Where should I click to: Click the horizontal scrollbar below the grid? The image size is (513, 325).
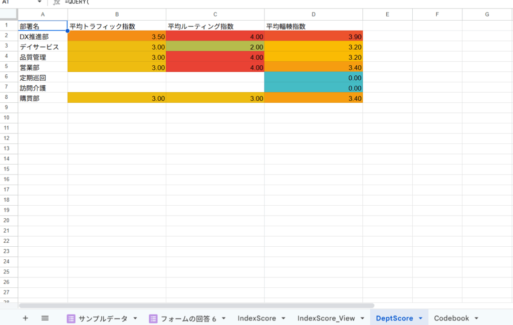tap(196, 305)
